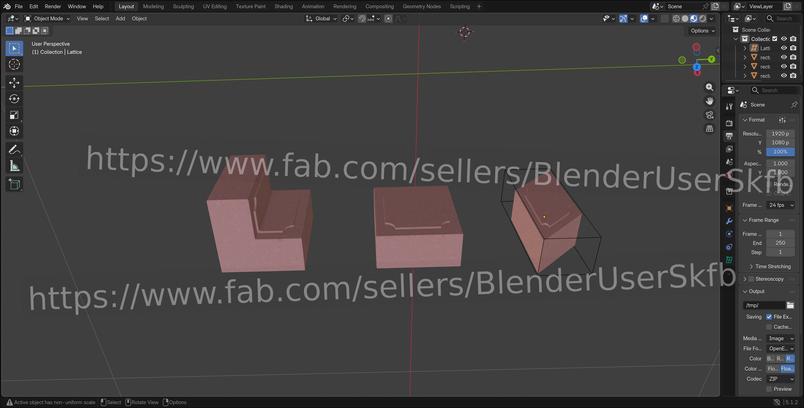Switch to the Geometry Nodes tab
The image size is (804, 408).
point(422,6)
